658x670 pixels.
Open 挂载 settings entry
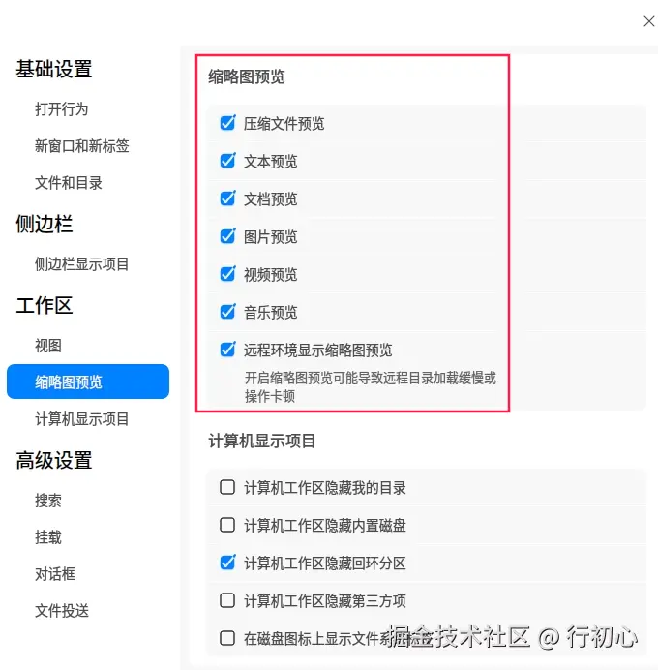(48, 536)
